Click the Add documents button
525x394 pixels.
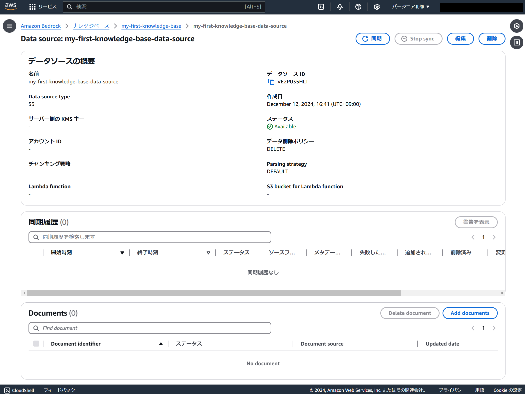coord(470,313)
